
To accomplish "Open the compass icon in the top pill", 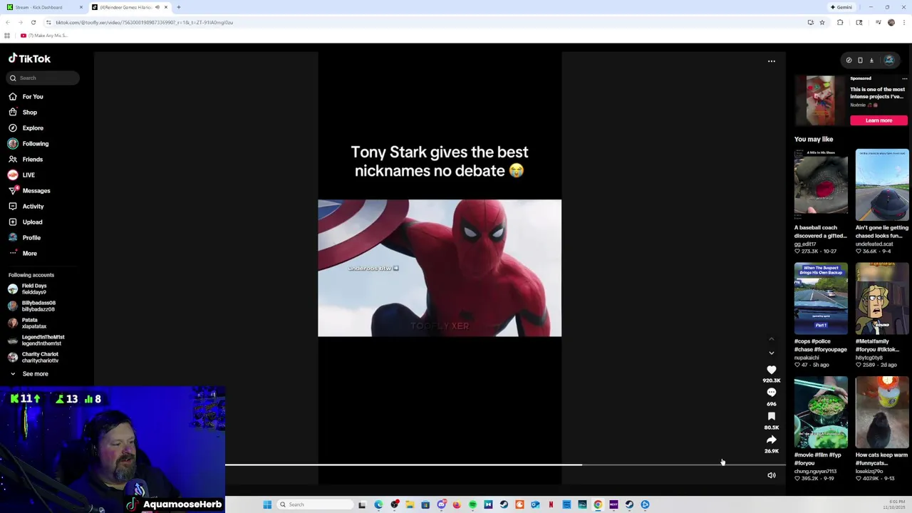I will click(x=849, y=61).
